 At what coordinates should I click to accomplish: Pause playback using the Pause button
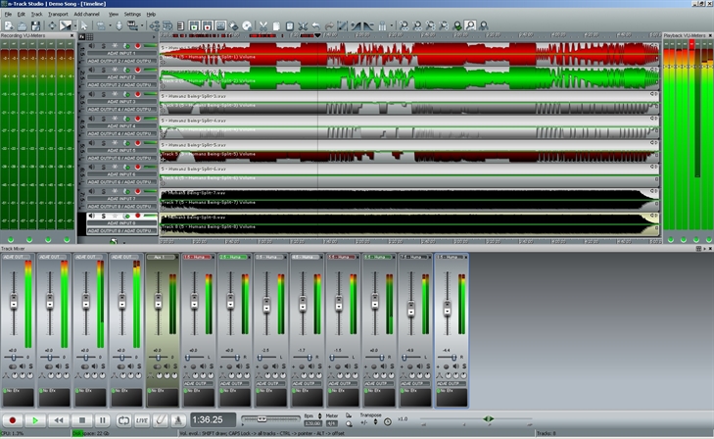(x=102, y=419)
